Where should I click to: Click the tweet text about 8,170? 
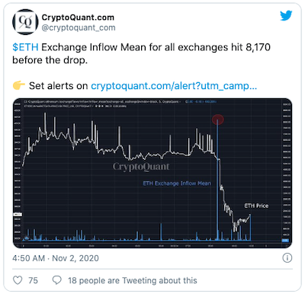(x=141, y=53)
